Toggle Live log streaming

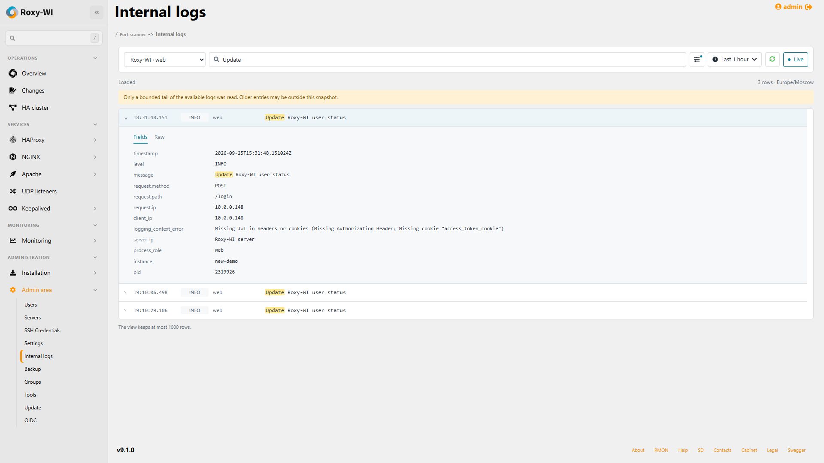[795, 60]
